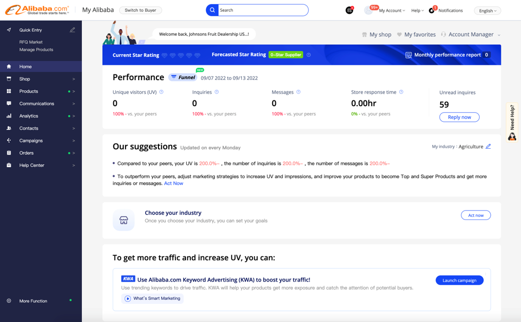Click the pencil icon beside Quick Entry
The width and height of the screenshot is (521, 322).
(x=72, y=30)
